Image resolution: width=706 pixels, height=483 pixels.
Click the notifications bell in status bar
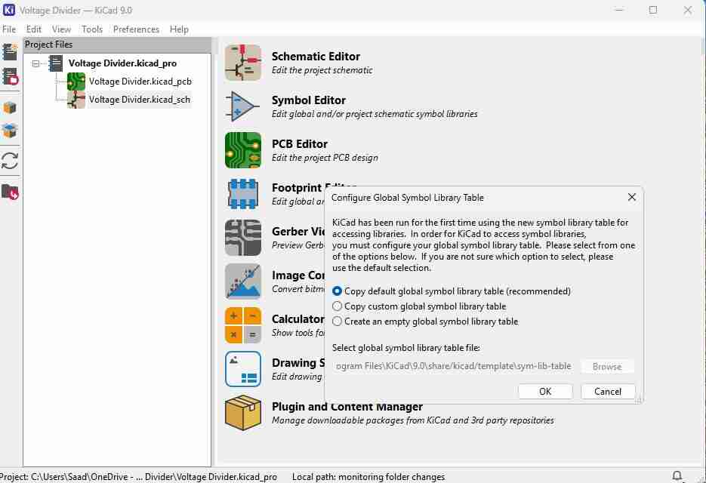pyautogui.click(x=677, y=475)
